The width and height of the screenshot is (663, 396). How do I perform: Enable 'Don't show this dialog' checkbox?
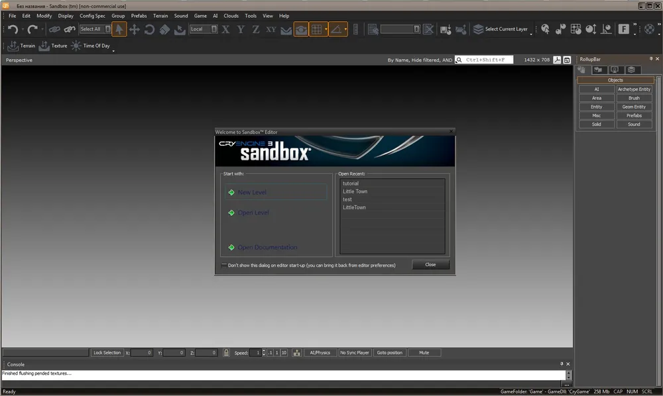tap(224, 265)
